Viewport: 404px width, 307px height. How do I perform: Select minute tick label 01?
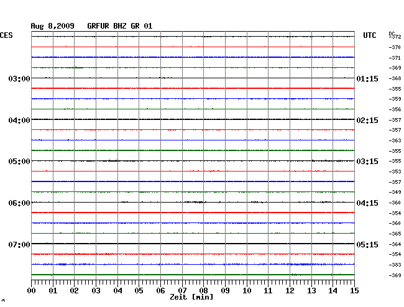click(53, 291)
